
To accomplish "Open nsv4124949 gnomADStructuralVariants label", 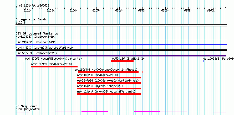I will [x=106, y=91].
